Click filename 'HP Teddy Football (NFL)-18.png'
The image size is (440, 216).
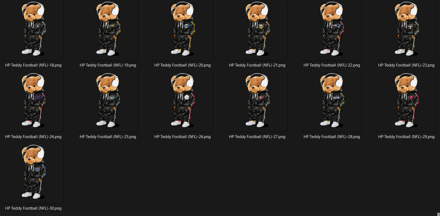point(33,65)
